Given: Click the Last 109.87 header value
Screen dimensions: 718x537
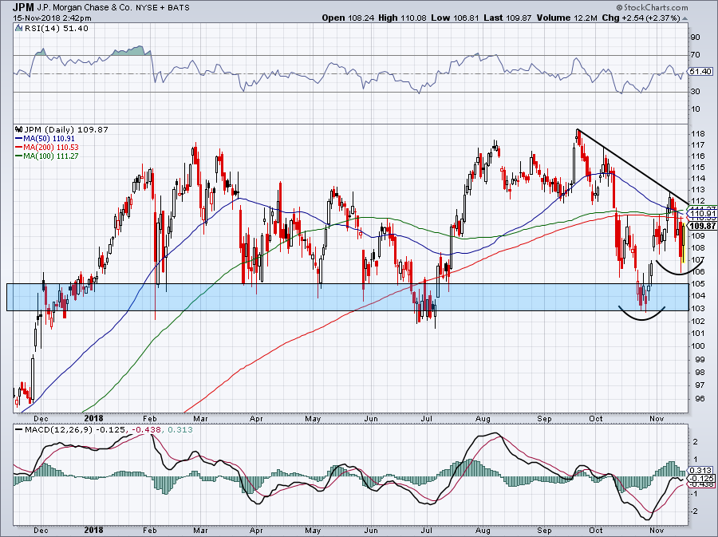Looking at the screenshot, I should (507, 18).
